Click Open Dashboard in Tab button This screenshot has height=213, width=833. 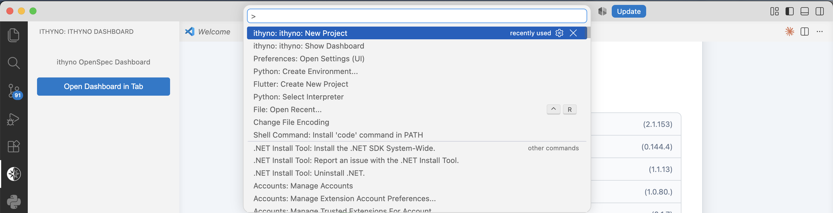click(x=104, y=86)
